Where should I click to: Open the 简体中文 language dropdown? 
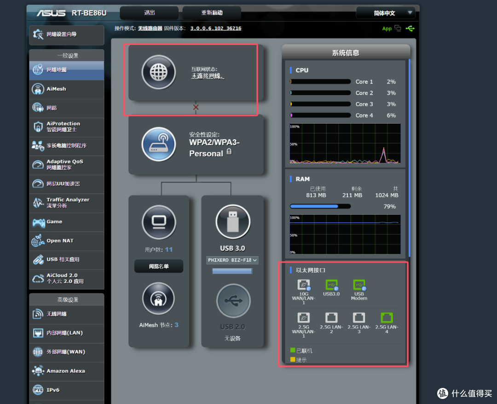(386, 13)
